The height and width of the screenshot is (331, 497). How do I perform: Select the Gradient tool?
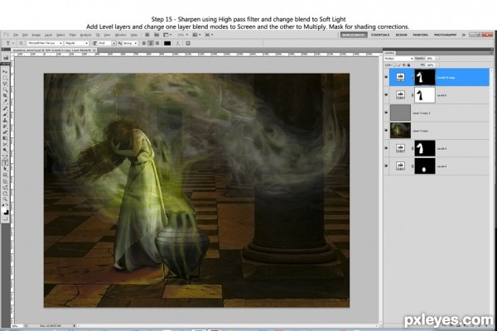pyautogui.click(x=6, y=138)
